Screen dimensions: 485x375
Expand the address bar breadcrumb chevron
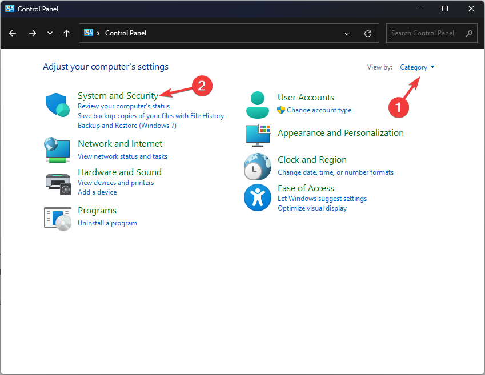tap(98, 33)
